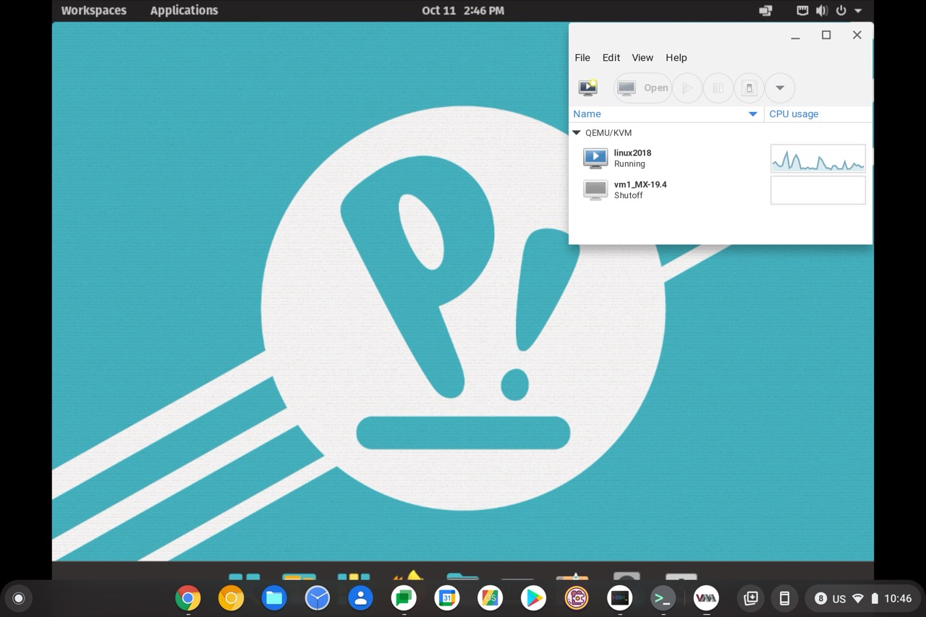The height and width of the screenshot is (617, 926).
Task: Open the SSH client from the shelf
Action: (620, 598)
